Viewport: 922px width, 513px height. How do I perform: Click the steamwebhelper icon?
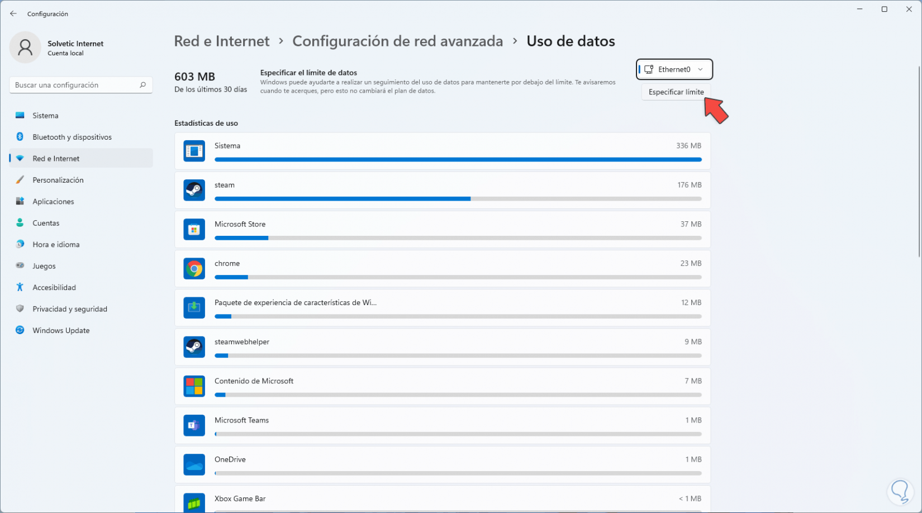(194, 347)
